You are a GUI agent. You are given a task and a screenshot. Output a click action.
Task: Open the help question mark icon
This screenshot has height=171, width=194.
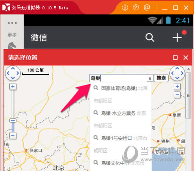[136, 7]
